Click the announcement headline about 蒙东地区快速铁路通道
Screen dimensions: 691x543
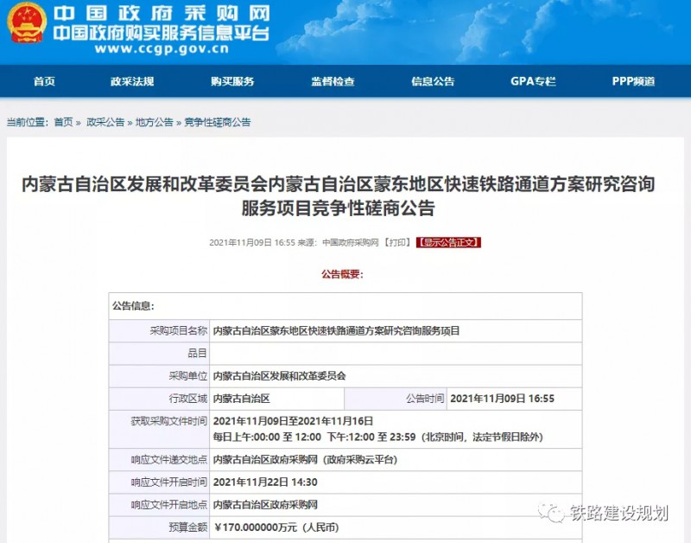[x=338, y=196]
